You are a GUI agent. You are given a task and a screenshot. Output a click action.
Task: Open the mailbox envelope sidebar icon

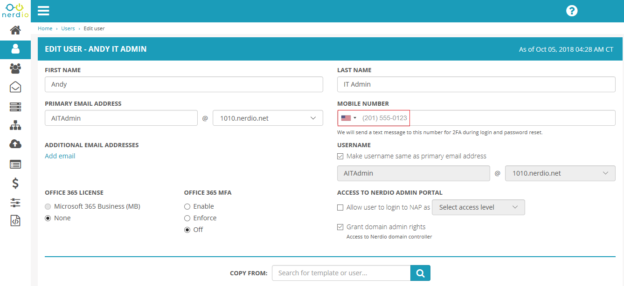[15, 87]
